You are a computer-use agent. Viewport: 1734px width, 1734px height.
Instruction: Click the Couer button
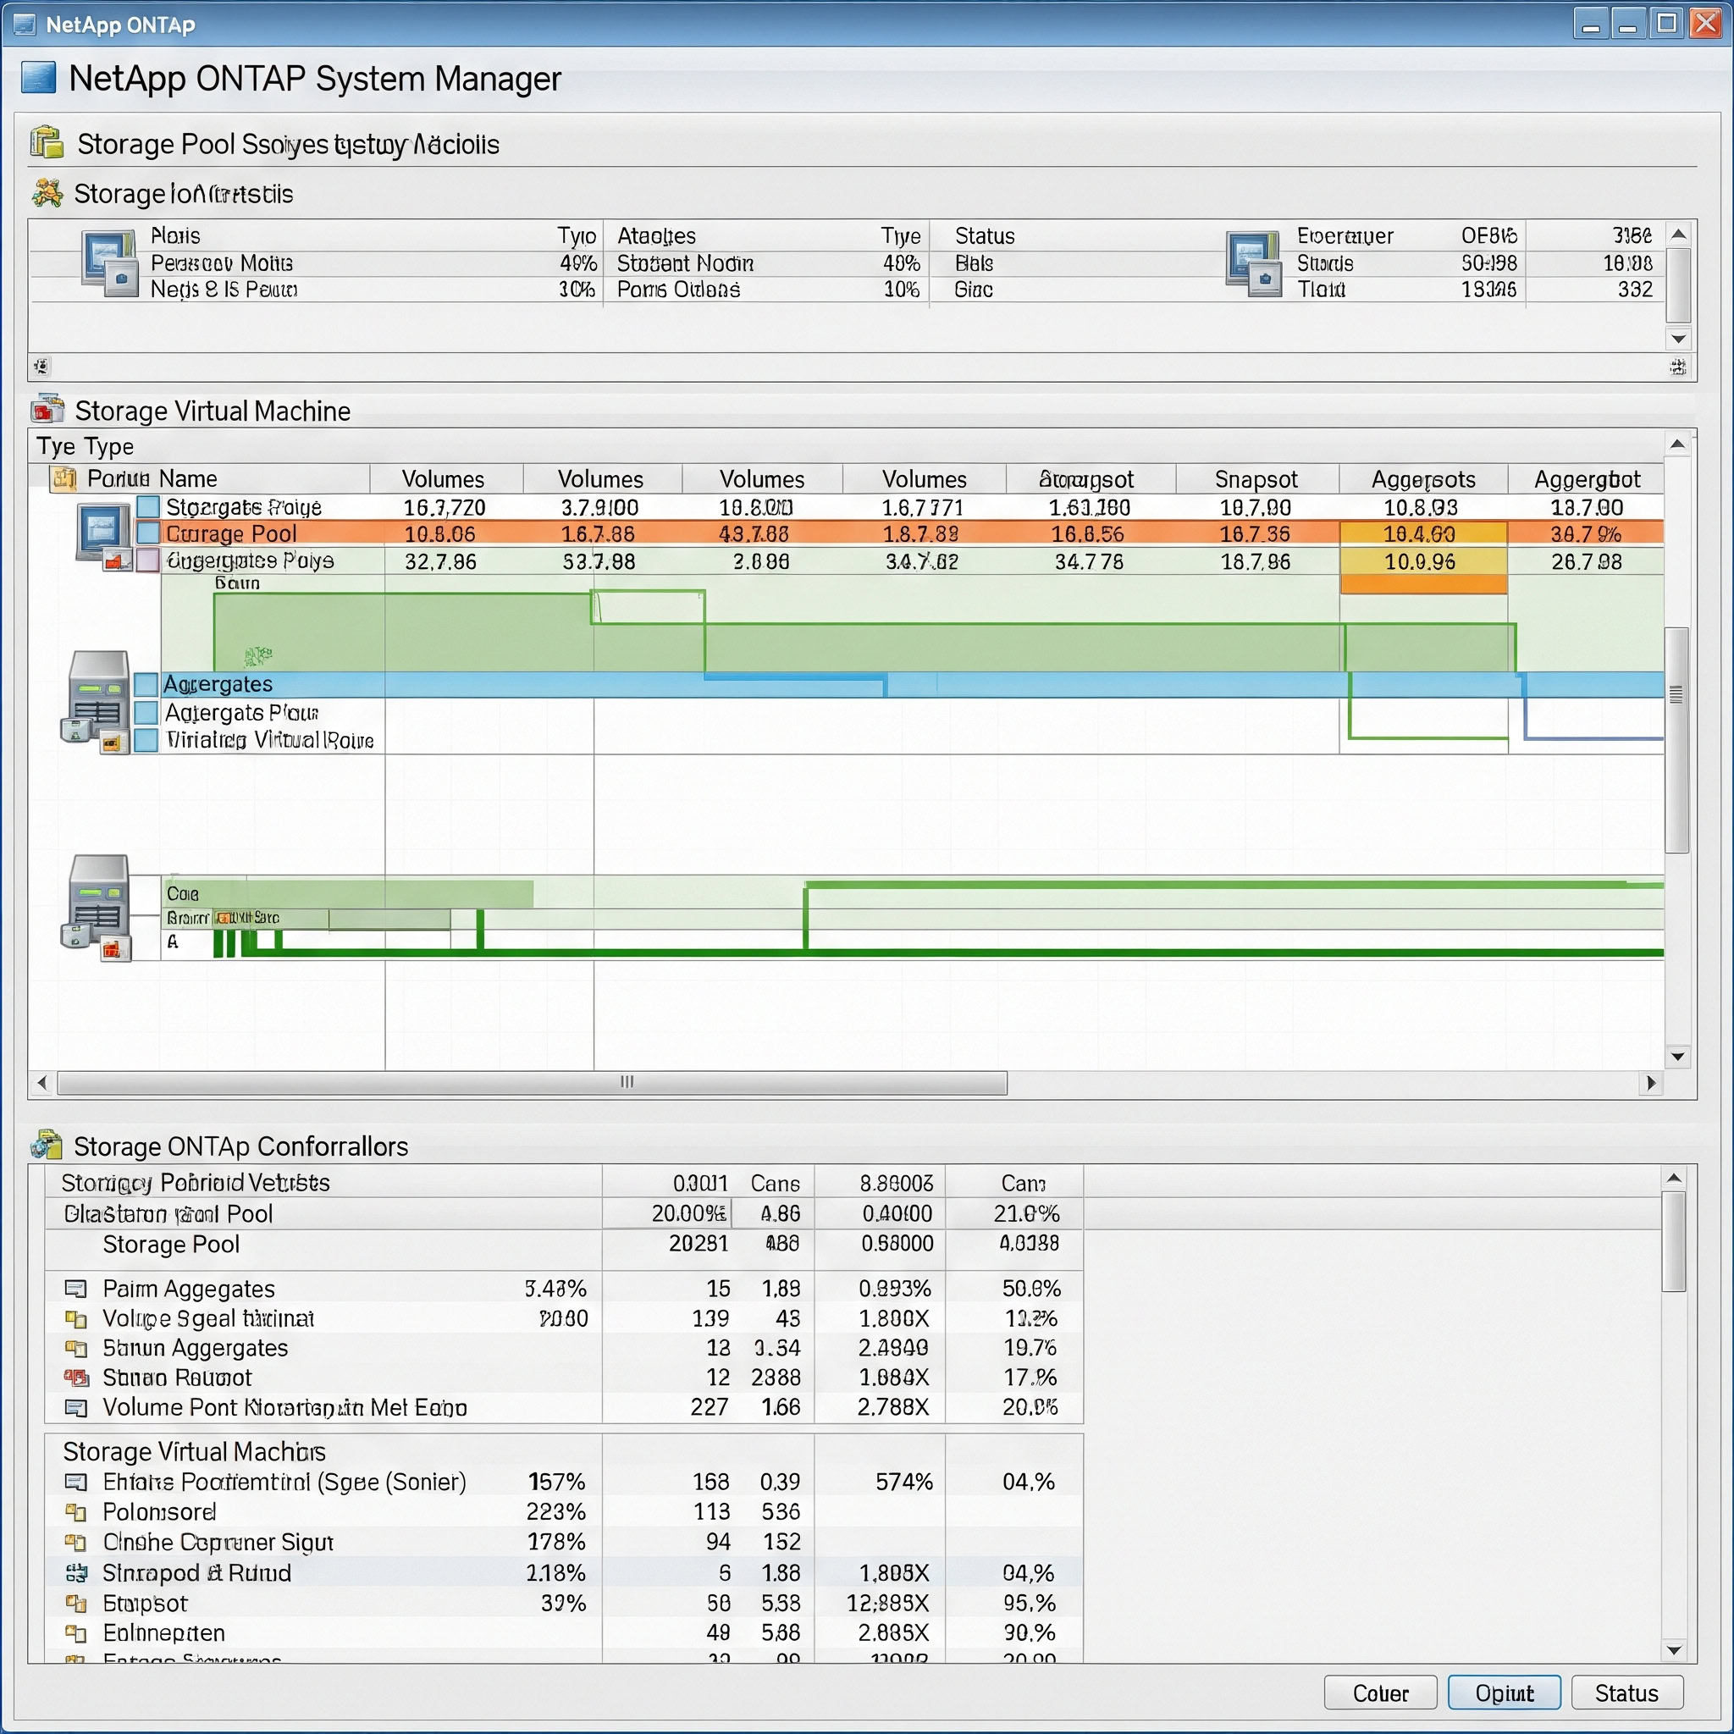click(1380, 1693)
